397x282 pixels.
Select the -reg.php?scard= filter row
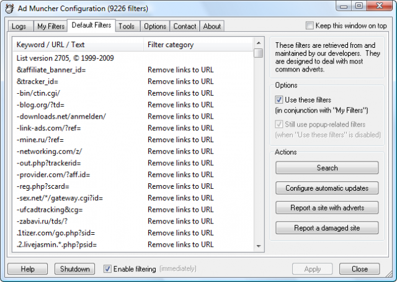coord(133,186)
